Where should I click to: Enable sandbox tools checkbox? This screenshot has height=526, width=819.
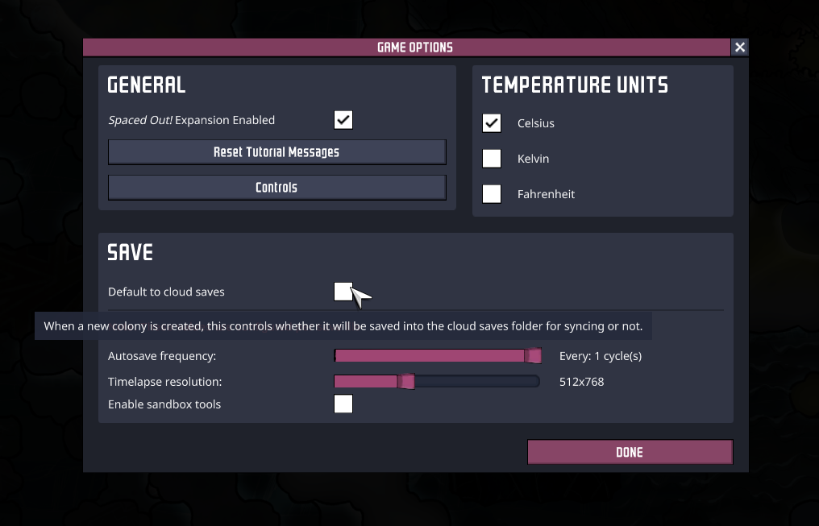343,404
